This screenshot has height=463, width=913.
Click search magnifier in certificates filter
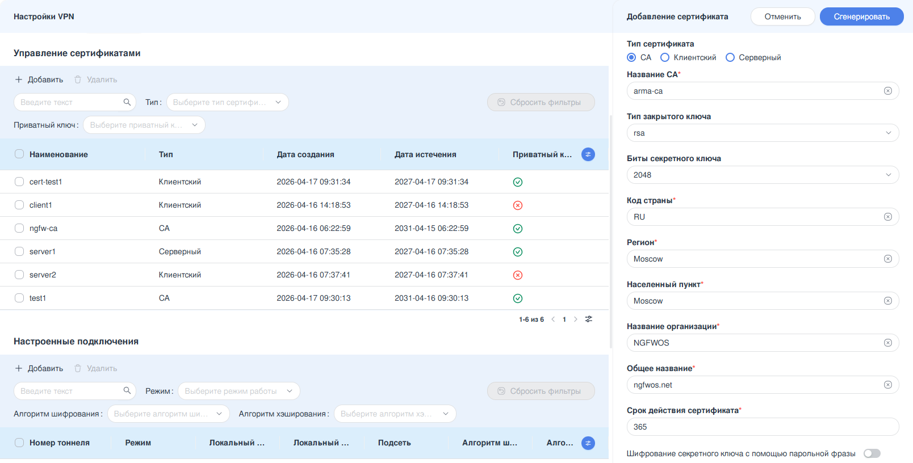[x=127, y=102]
